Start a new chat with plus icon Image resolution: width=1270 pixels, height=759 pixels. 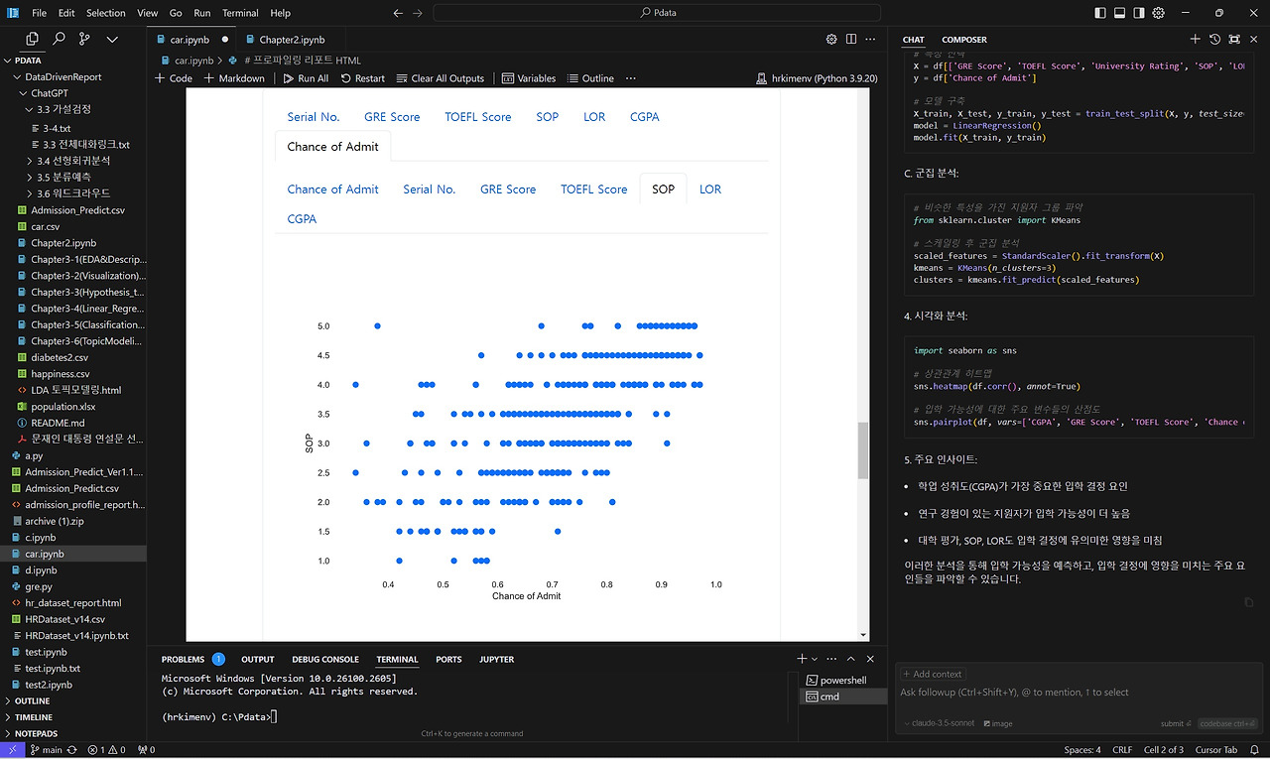pos(1196,40)
